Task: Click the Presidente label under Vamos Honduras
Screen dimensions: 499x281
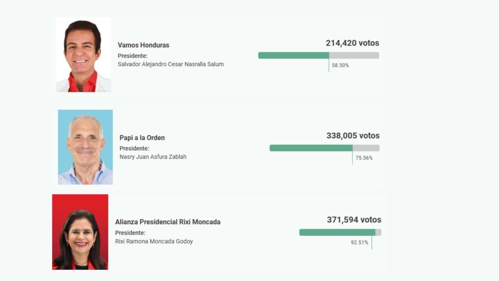Action: pyautogui.click(x=133, y=56)
